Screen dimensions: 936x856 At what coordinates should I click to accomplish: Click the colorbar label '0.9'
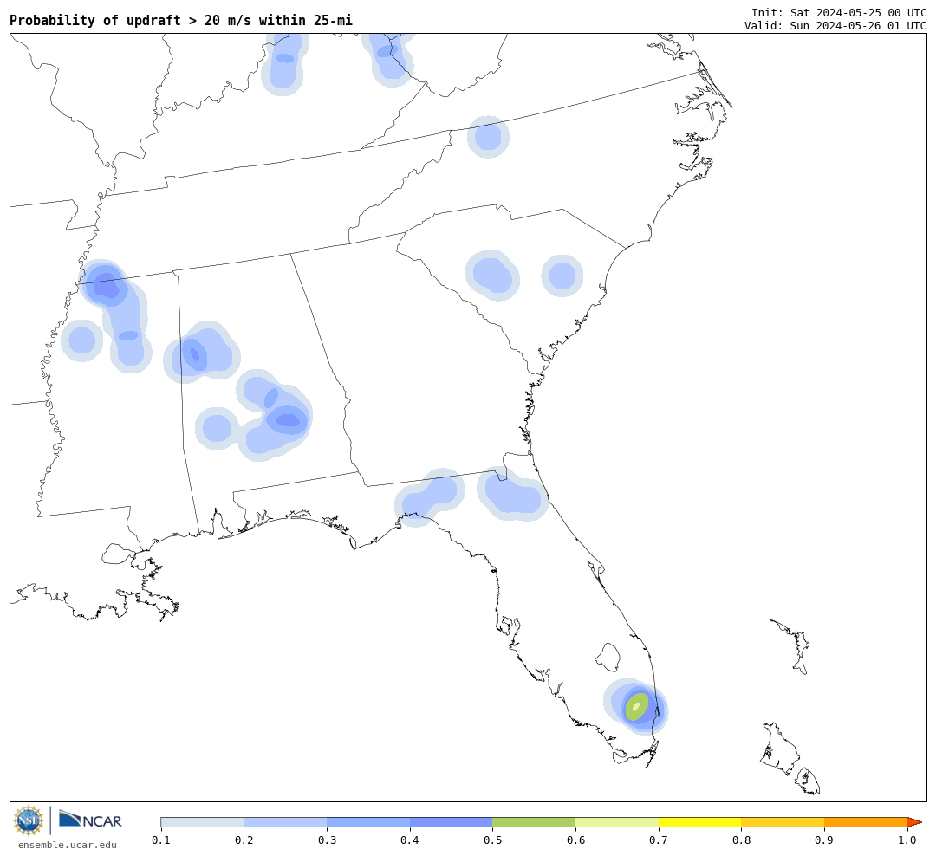point(824,840)
